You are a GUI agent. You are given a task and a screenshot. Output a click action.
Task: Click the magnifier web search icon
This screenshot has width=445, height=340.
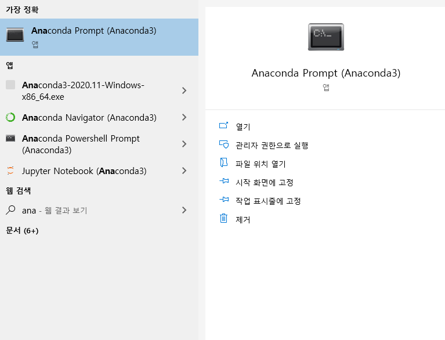point(10,210)
